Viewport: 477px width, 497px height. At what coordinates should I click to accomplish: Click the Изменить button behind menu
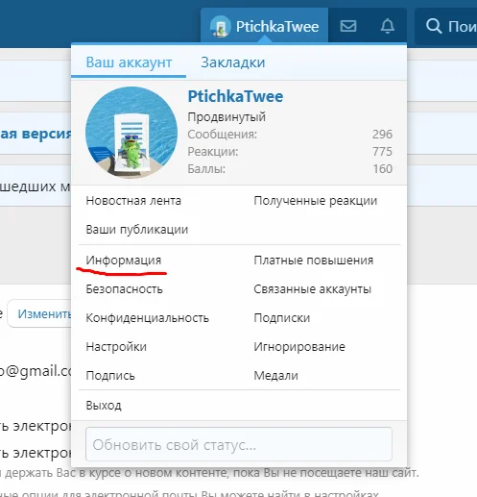tap(39, 314)
